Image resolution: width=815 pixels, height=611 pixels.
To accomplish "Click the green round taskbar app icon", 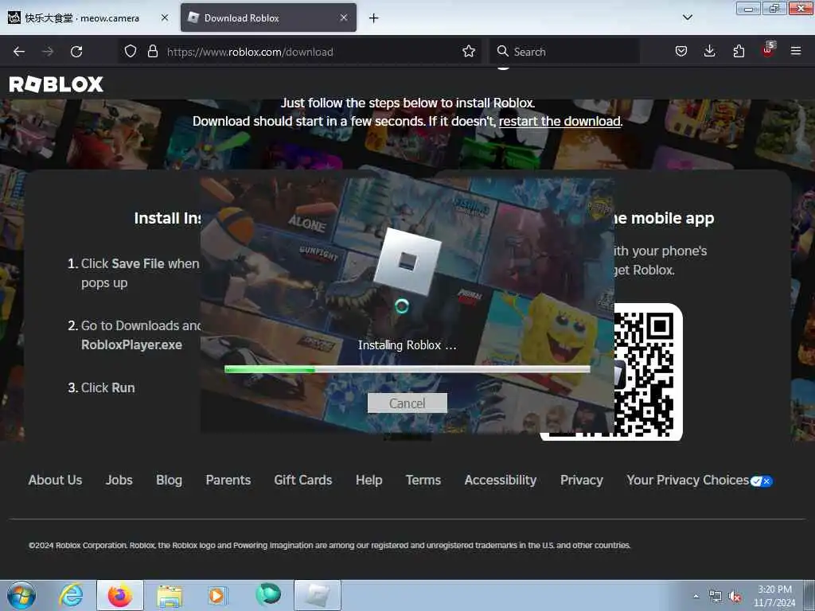I will [x=268, y=594].
